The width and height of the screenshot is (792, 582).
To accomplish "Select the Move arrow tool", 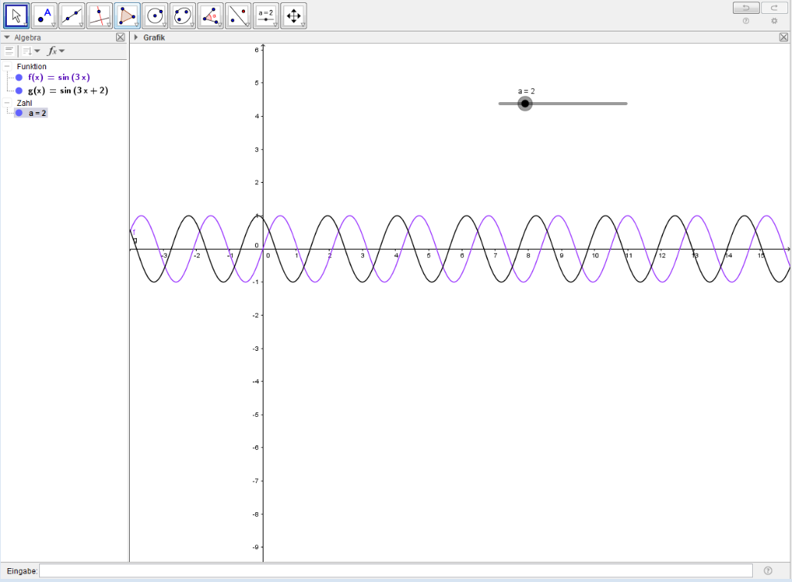I will click(17, 15).
